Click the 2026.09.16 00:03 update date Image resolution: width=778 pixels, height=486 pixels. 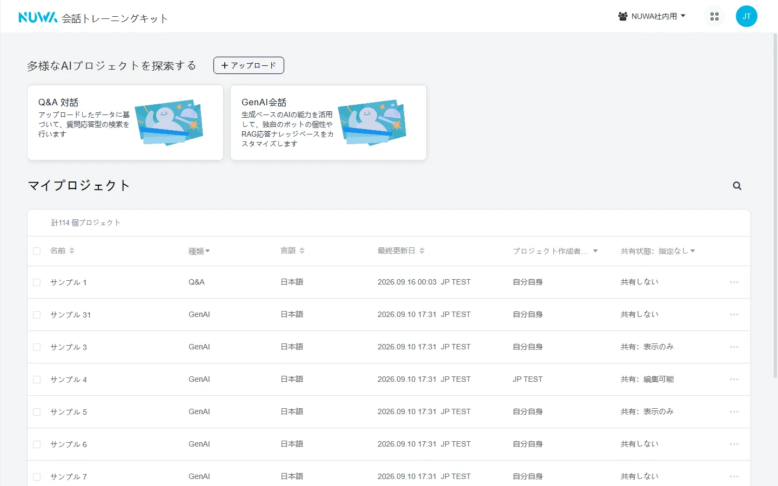pyautogui.click(x=407, y=282)
